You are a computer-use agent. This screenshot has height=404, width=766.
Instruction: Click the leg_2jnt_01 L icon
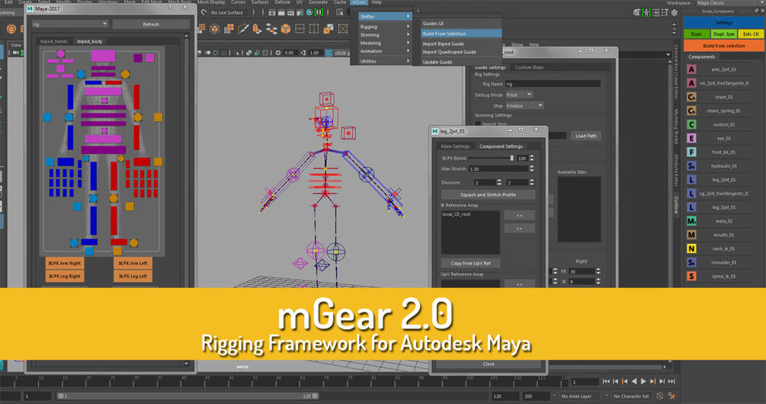[x=691, y=180]
